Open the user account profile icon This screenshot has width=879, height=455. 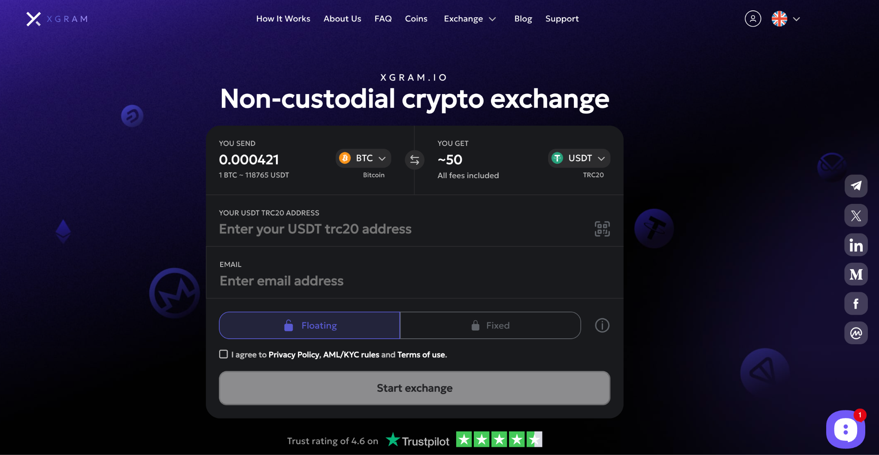[753, 19]
